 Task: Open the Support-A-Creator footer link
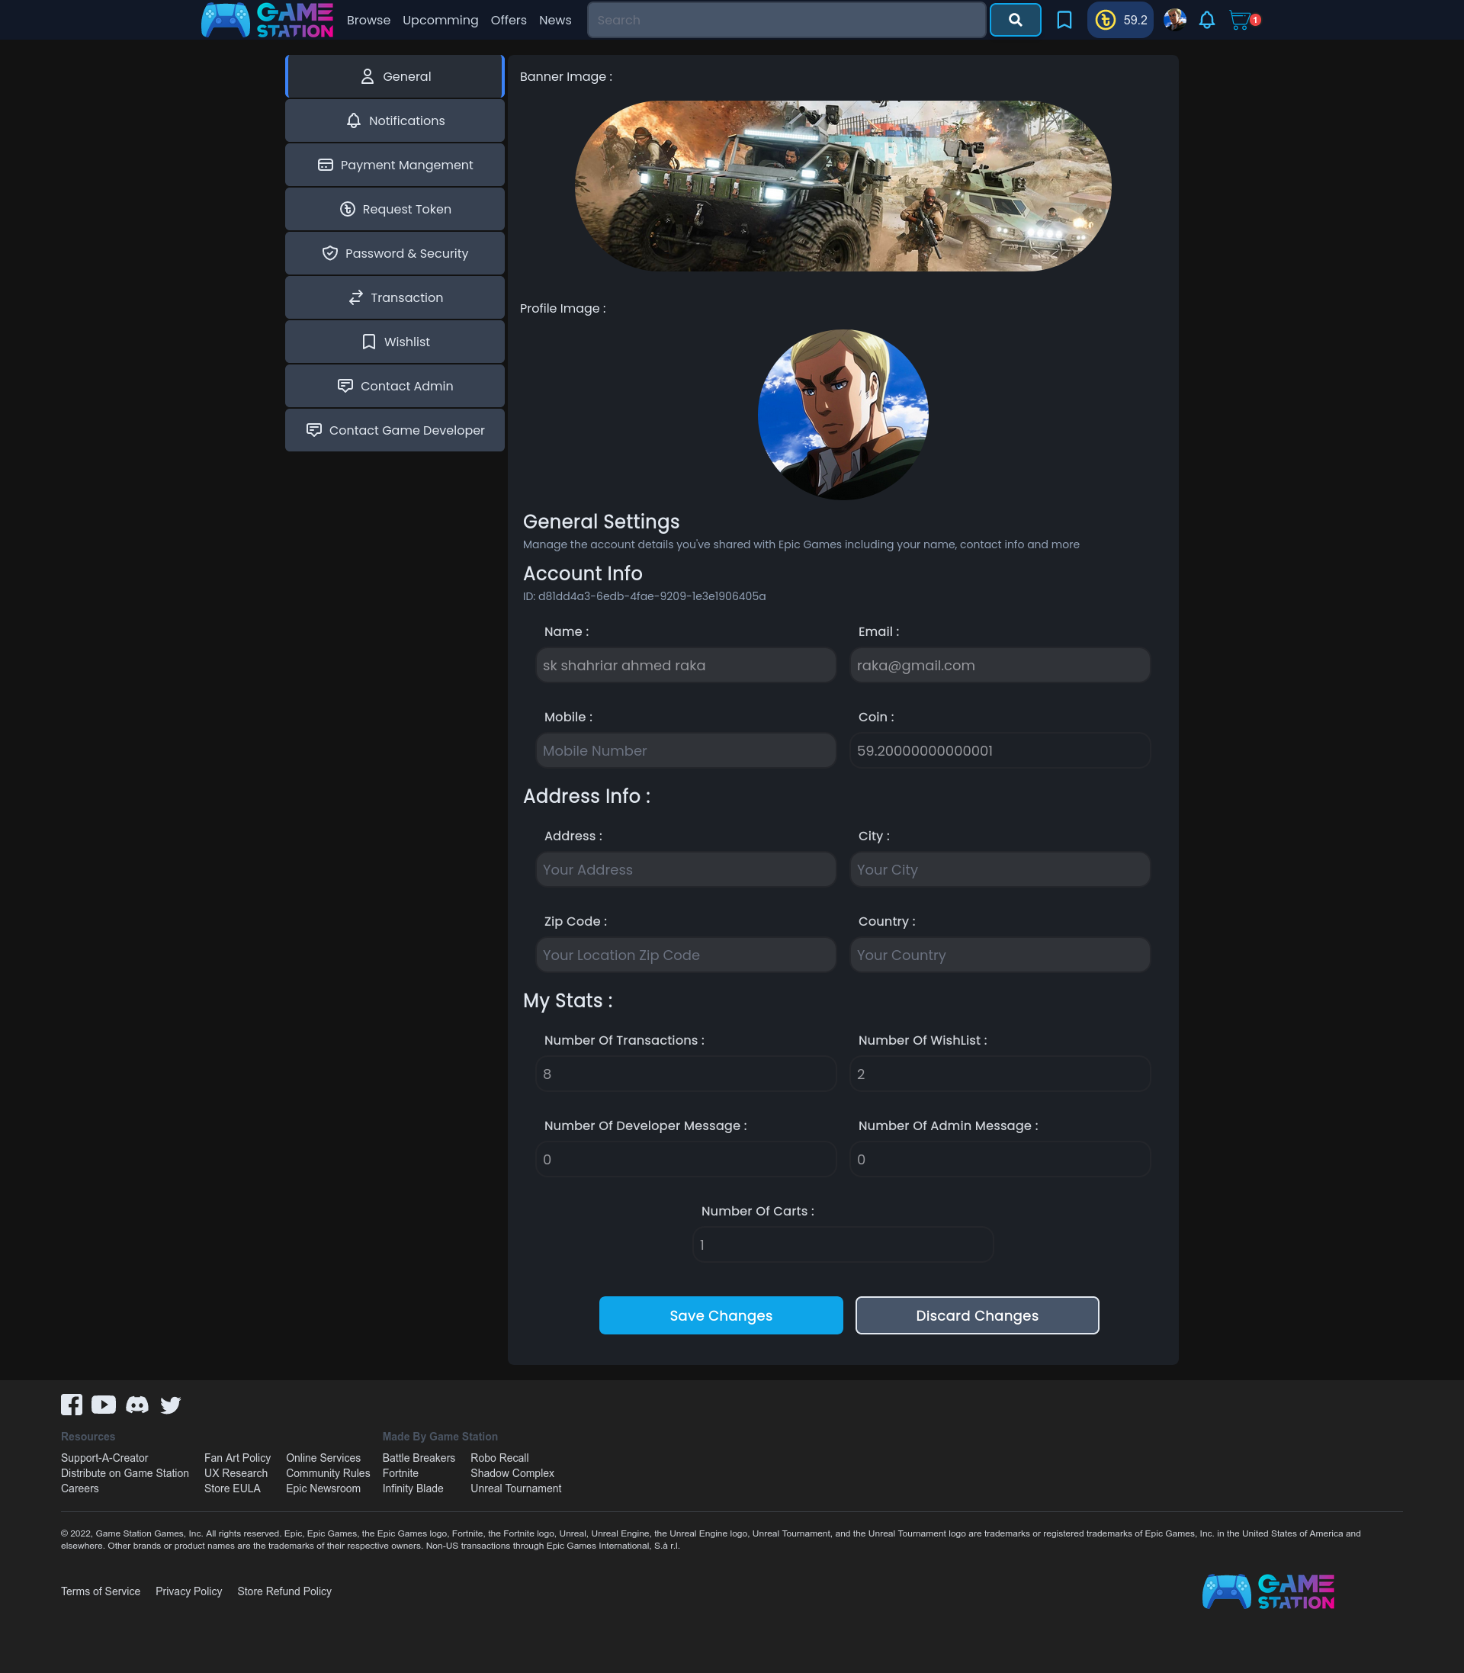(x=104, y=1458)
